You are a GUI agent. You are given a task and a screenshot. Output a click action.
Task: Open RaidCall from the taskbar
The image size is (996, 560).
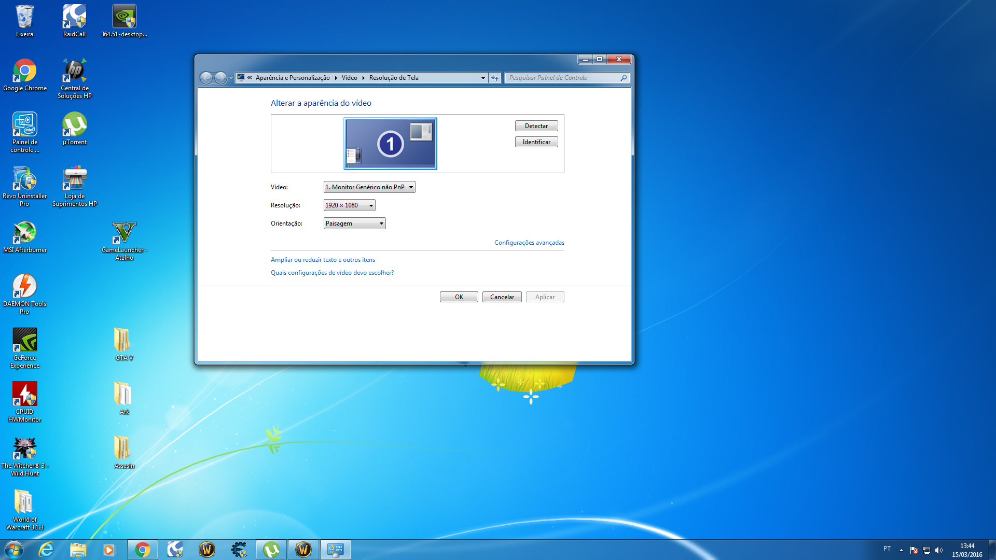pyautogui.click(x=175, y=550)
